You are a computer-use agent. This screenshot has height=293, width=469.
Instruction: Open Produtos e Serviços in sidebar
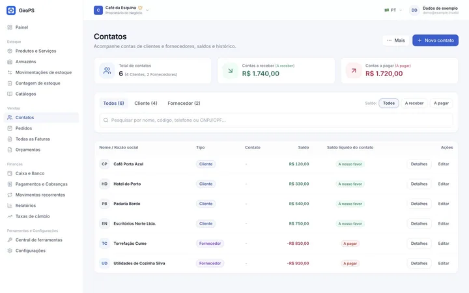coord(41,51)
